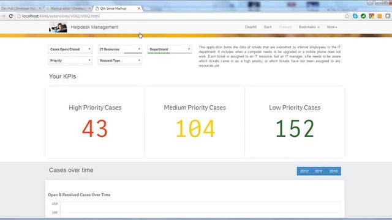Open the IT Resources filter dropdown
The height and width of the screenshot is (220, 392).
[x=120, y=50]
